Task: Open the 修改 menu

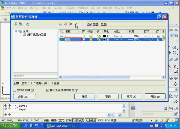Action: [x=107, y=8]
